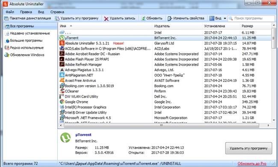The height and width of the screenshot is (167, 278).
Task: Select the Intel® Driver Update Utility row
Action: coord(165,112)
